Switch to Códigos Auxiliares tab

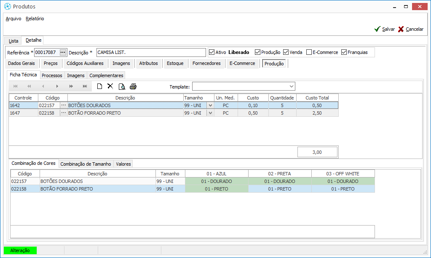pos(85,64)
